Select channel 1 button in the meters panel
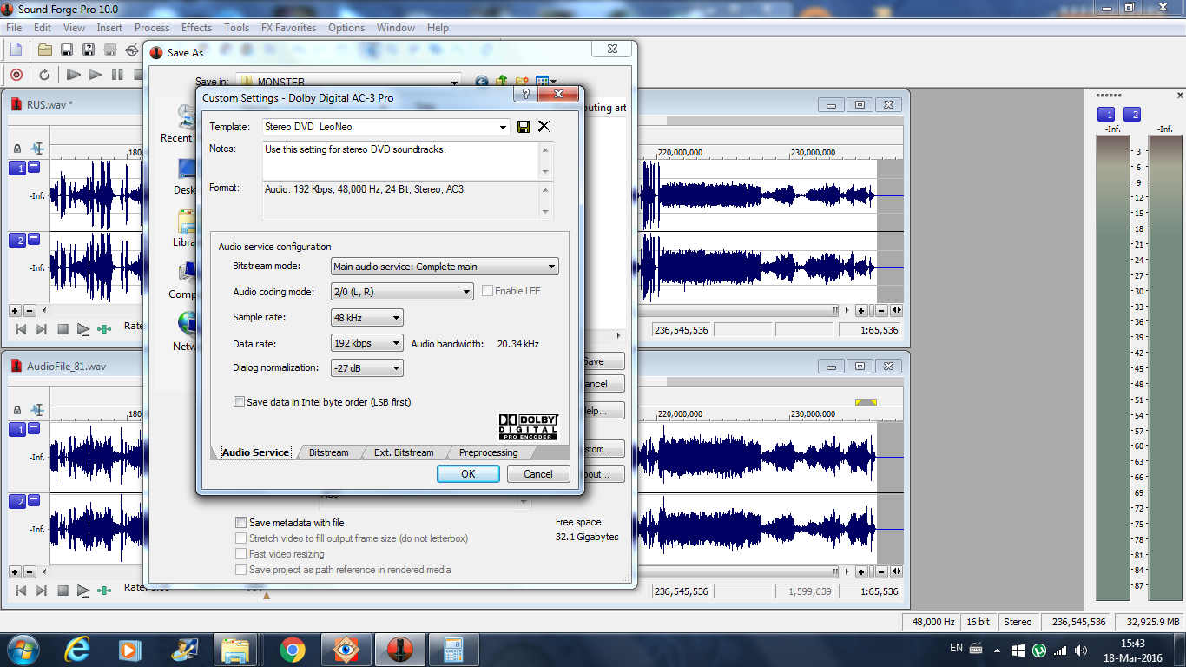 1106,115
